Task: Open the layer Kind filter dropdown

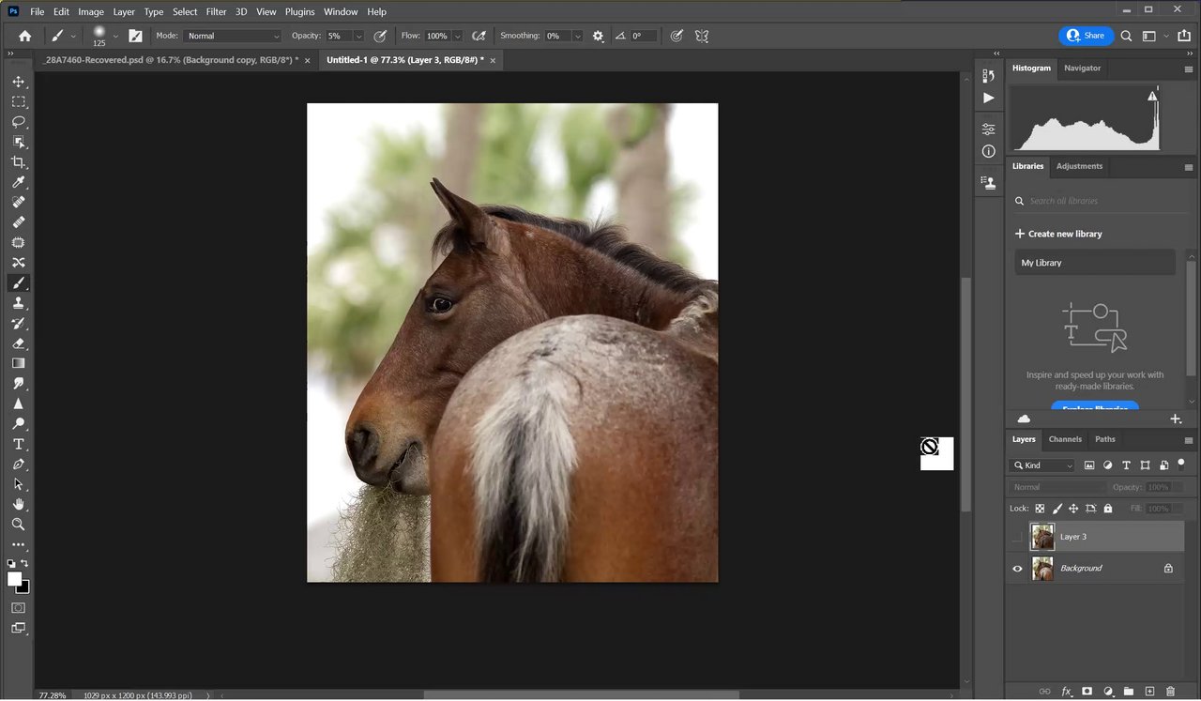Action: (x=1042, y=465)
